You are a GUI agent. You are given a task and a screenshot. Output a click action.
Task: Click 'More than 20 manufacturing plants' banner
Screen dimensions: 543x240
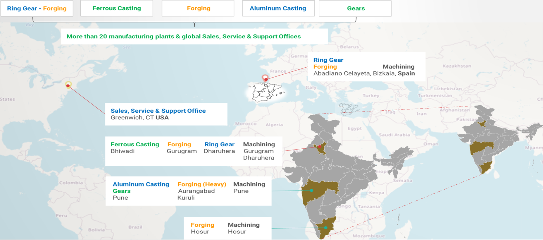coord(194,37)
